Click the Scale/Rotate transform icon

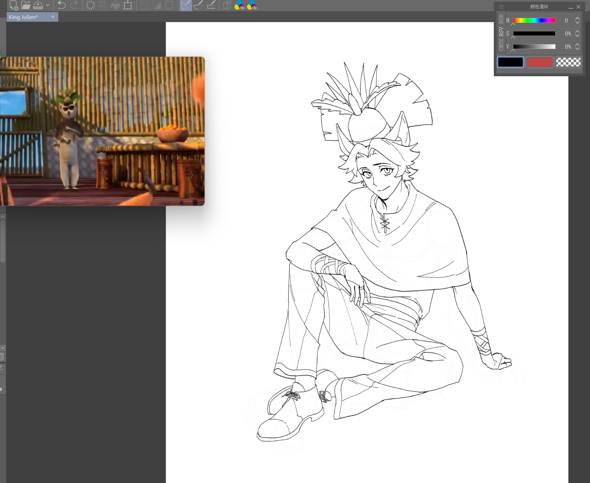(128, 5)
